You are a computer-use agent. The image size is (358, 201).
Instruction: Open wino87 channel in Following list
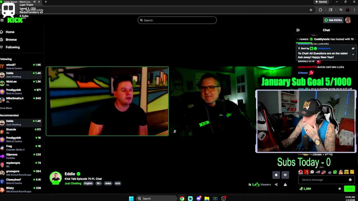(21, 66)
